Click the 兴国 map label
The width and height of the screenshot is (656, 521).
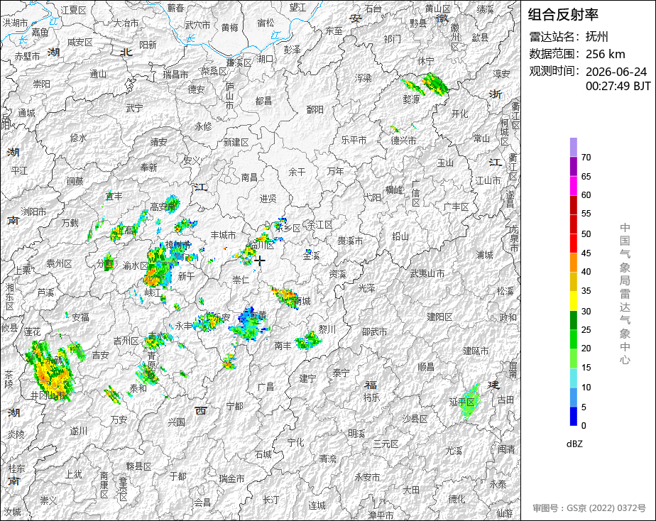pyautogui.click(x=177, y=422)
